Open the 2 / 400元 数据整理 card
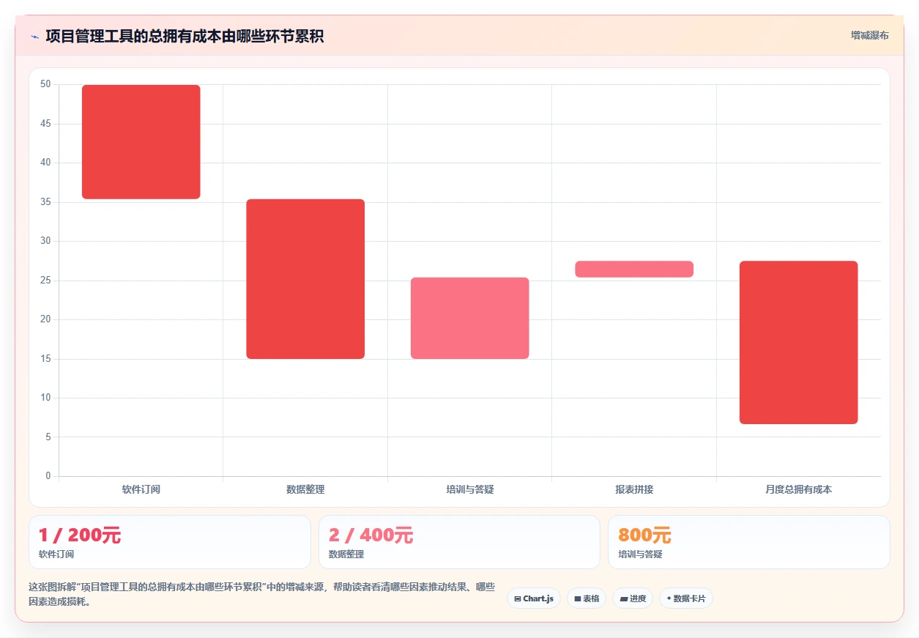919x638 pixels. [x=459, y=542]
